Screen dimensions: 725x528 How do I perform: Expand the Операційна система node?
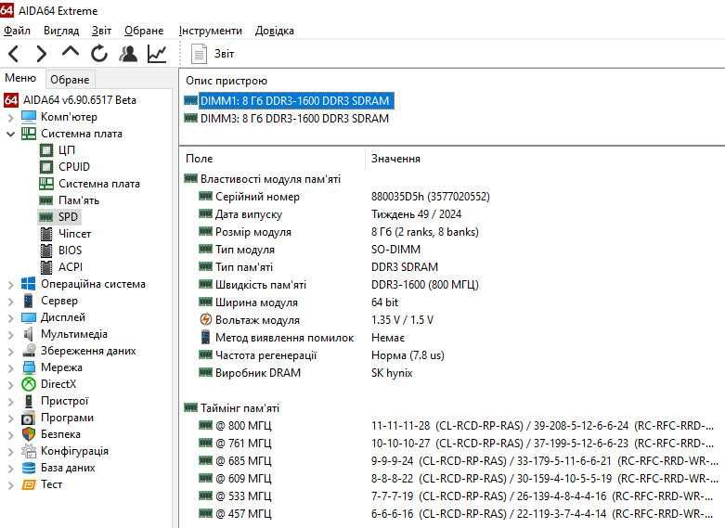coord(11,285)
